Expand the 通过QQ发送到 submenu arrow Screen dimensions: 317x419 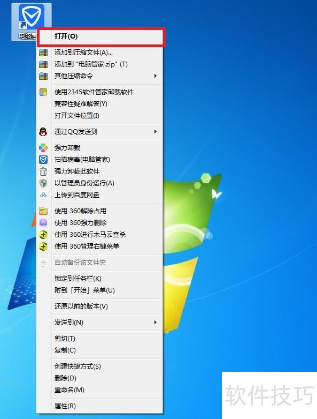click(156, 131)
